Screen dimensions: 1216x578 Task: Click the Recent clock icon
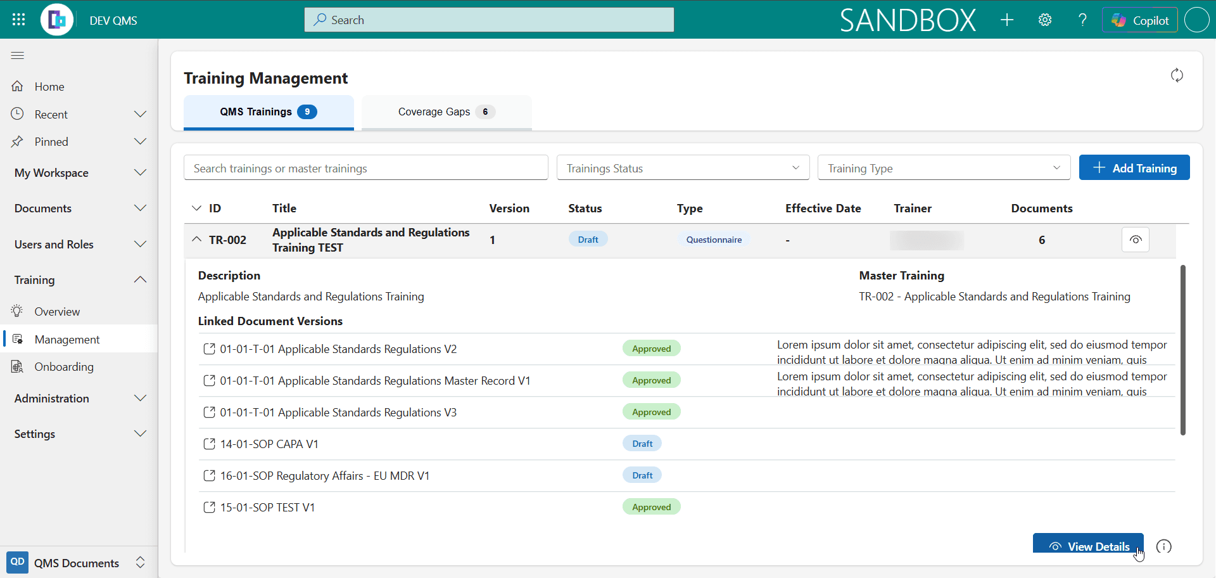point(18,114)
